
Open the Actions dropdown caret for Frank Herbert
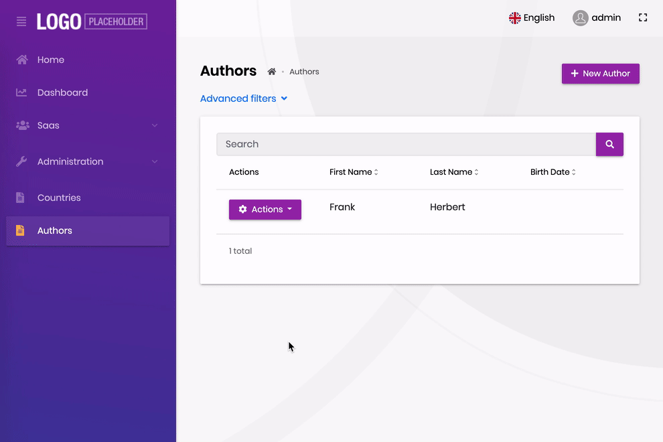(x=289, y=209)
